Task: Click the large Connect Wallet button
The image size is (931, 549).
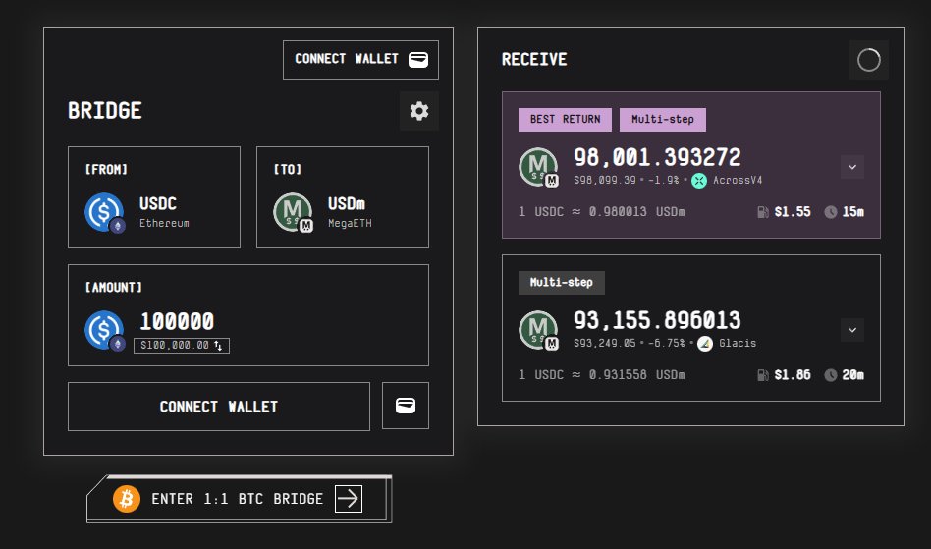Action: (218, 407)
